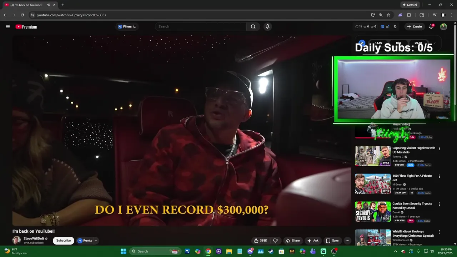Open the weather widget showing 61°F
The width and height of the screenshot is (457, 257).
click(16, 251)
